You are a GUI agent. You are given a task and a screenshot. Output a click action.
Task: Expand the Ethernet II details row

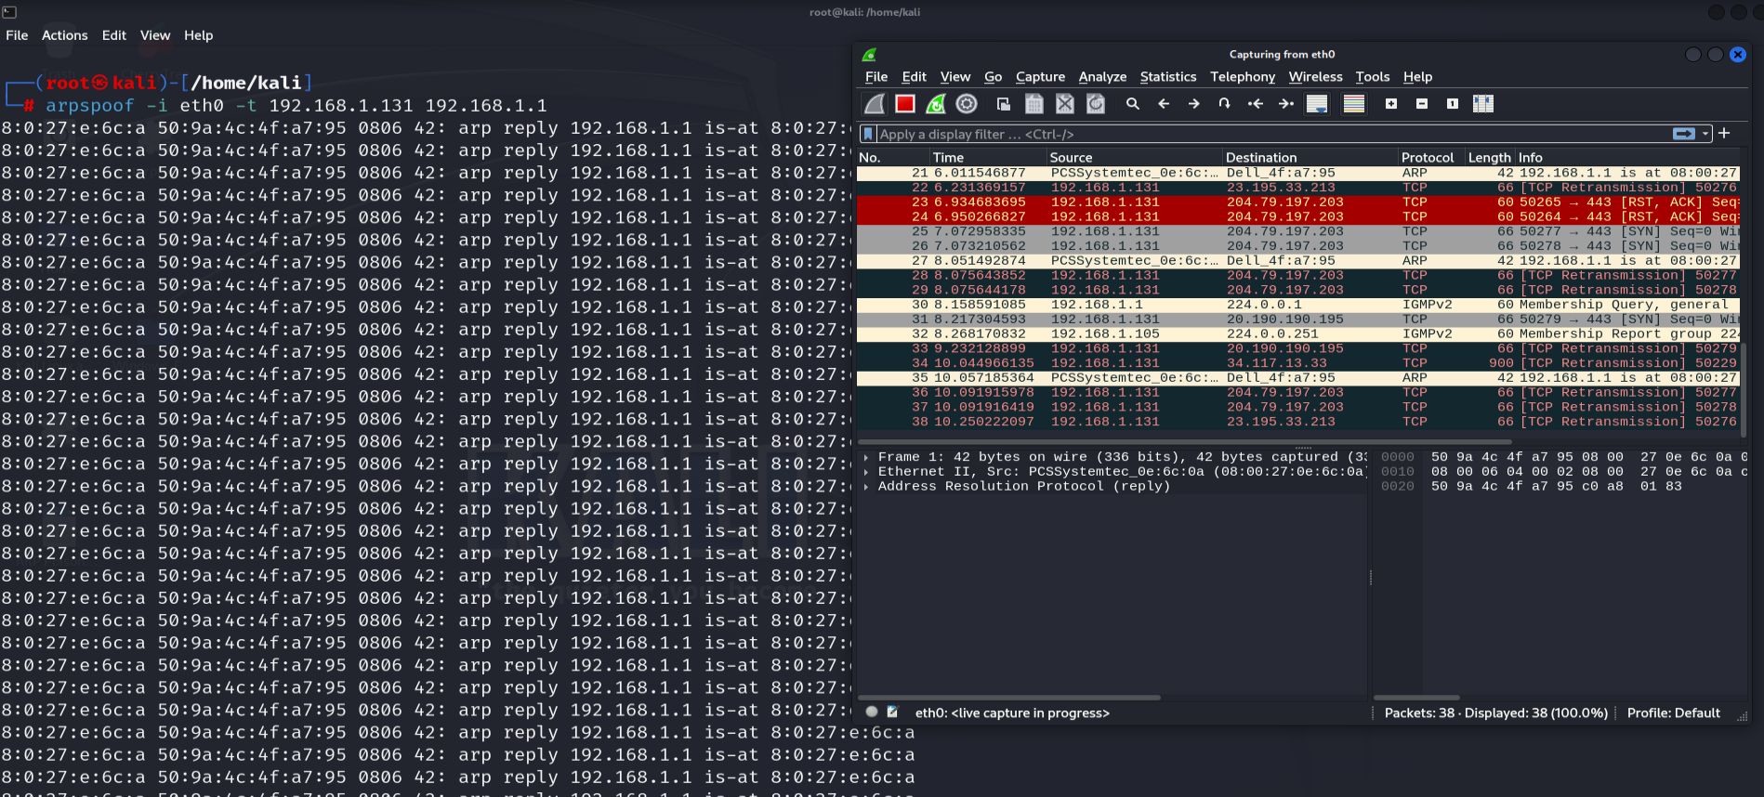pyautogui.click(x=866, y=472)
